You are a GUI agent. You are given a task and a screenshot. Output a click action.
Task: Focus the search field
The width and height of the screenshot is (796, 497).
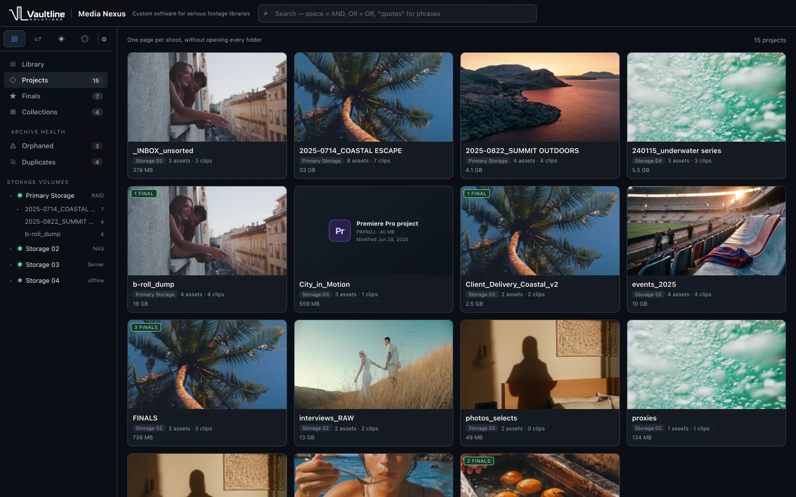[x=397, y=13]
